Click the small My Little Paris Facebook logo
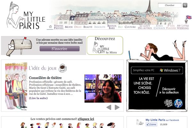 (140, 122)
